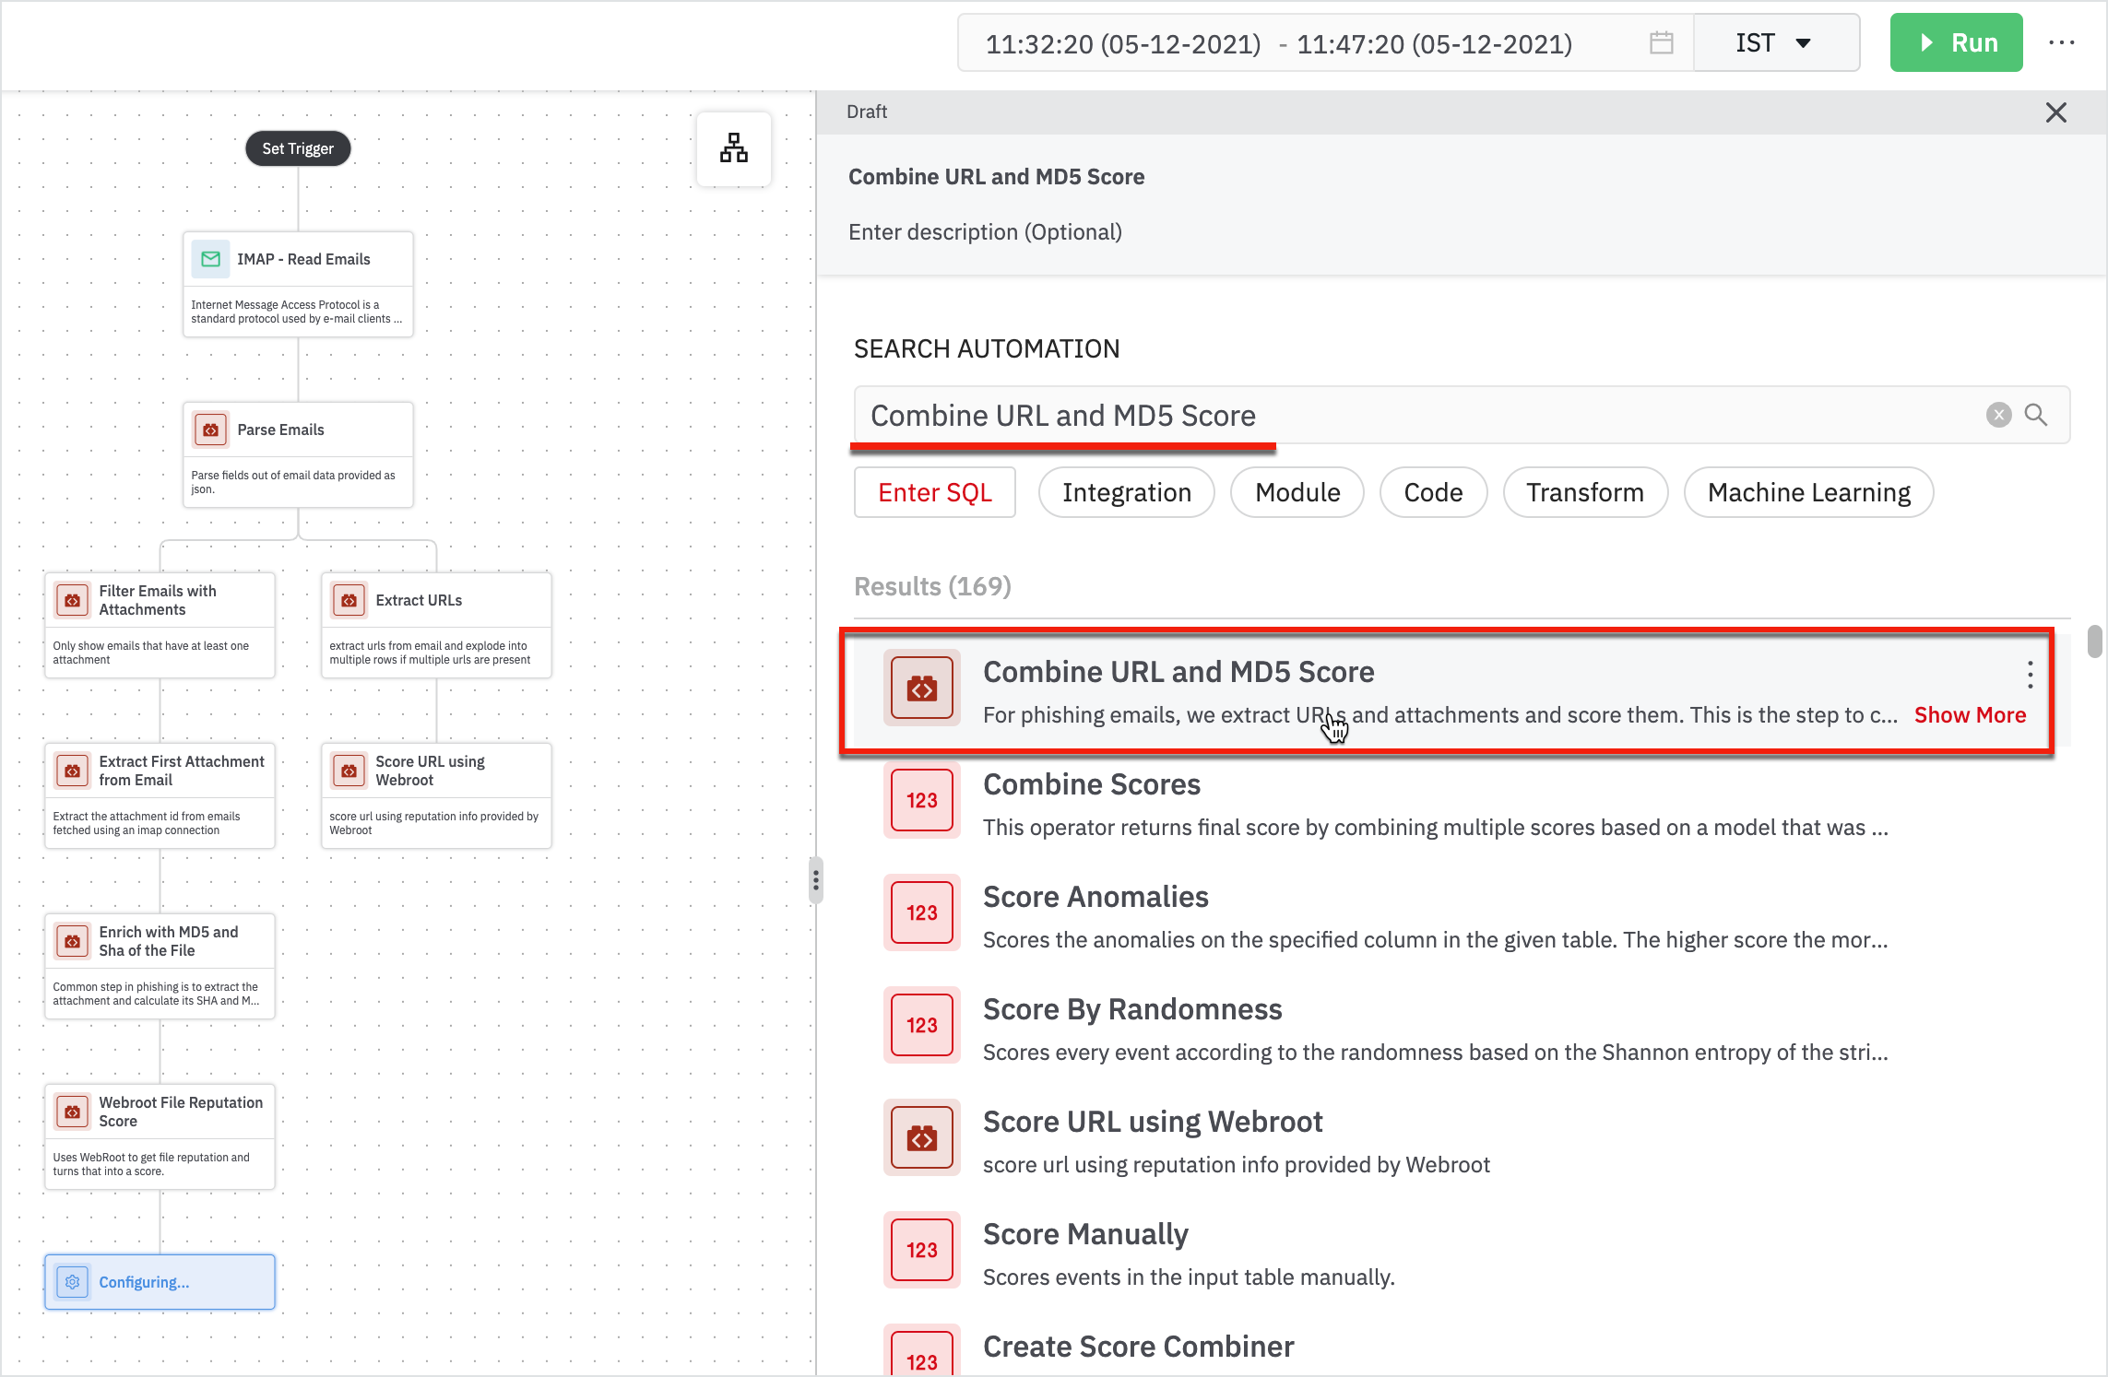2108x1377 pixels.
Task: Click the Set Trigger button
Action: pos(298,148)
